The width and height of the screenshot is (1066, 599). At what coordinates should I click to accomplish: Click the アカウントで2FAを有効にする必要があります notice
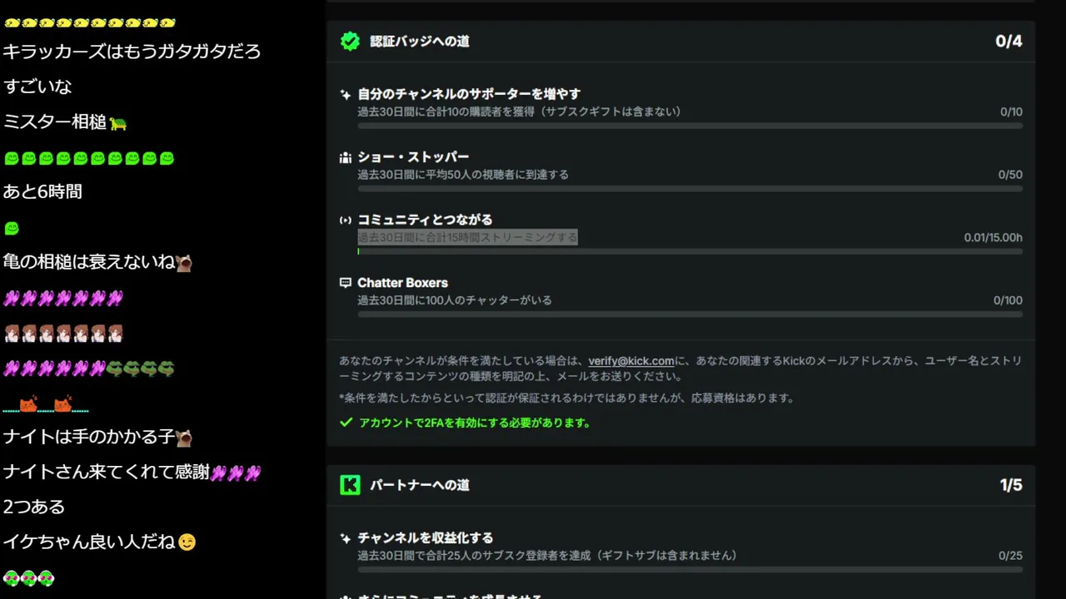coord(475,423)
